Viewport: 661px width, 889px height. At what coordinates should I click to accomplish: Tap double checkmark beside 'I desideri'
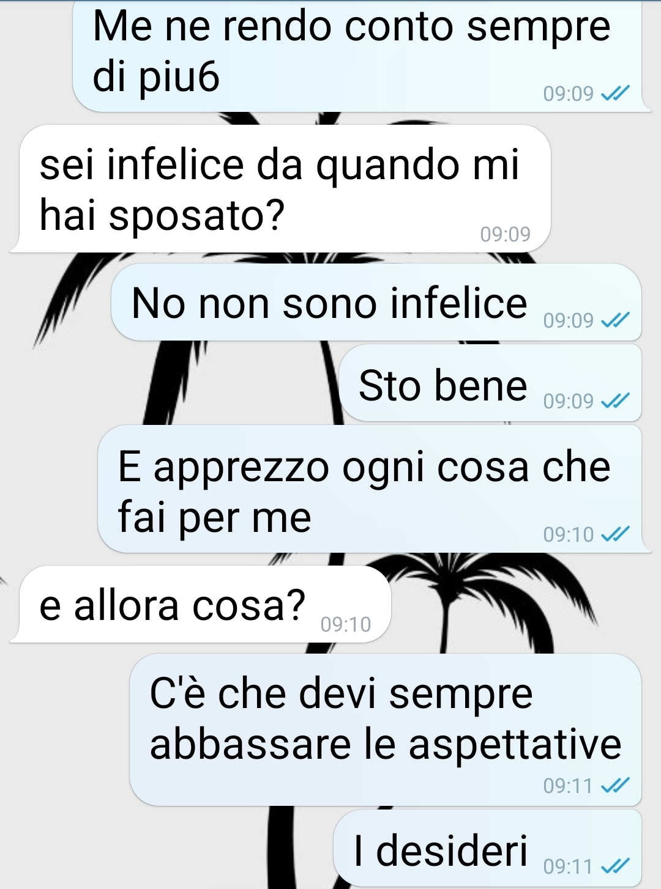[615, 866]
